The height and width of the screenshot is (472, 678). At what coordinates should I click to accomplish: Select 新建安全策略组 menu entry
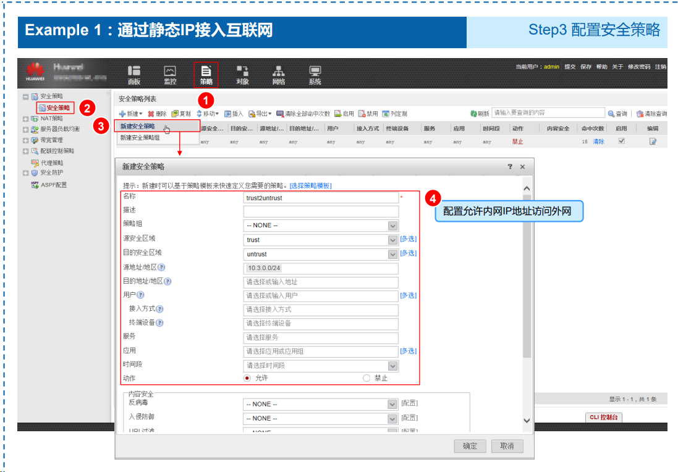[140, 138]
